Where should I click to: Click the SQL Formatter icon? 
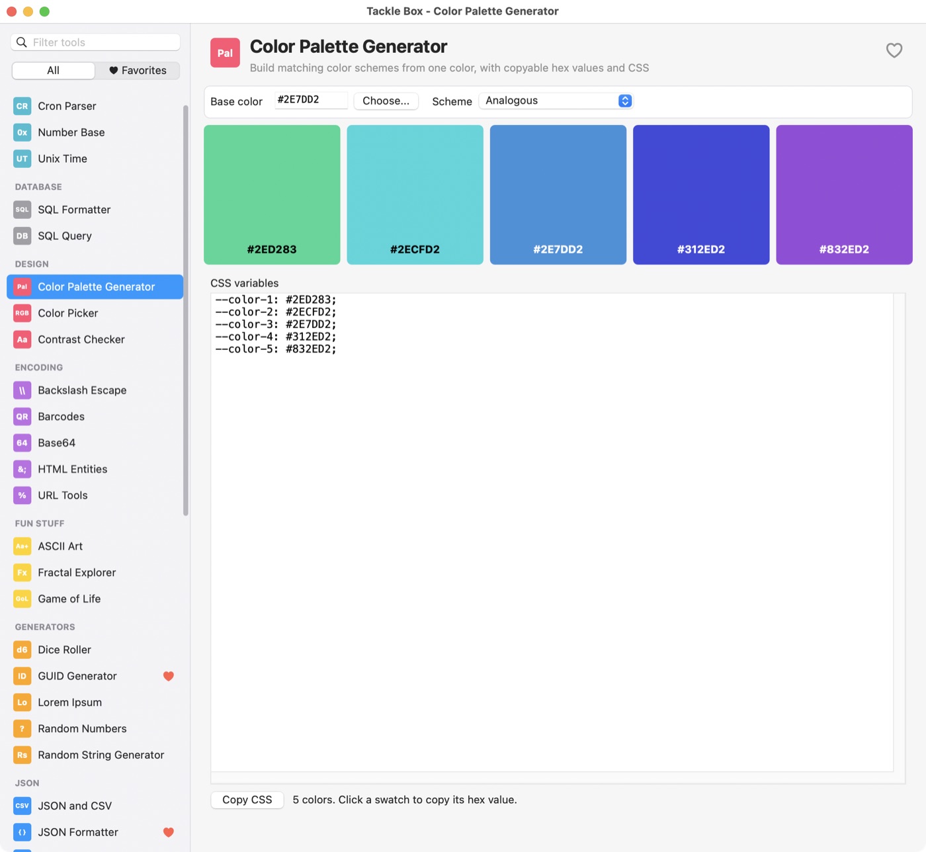click(x=22, y=210)
